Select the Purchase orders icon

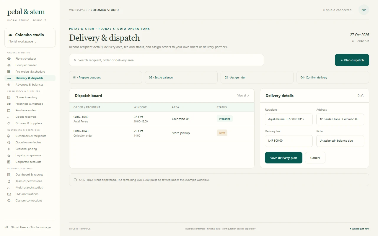coord(9,110)
